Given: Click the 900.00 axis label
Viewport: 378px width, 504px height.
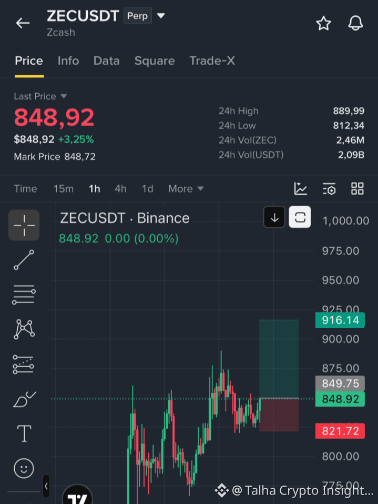Looking at the screenshot, I should 341,339.
